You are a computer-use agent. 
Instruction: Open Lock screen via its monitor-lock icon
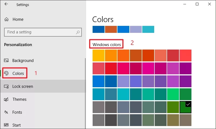[6, 86]
